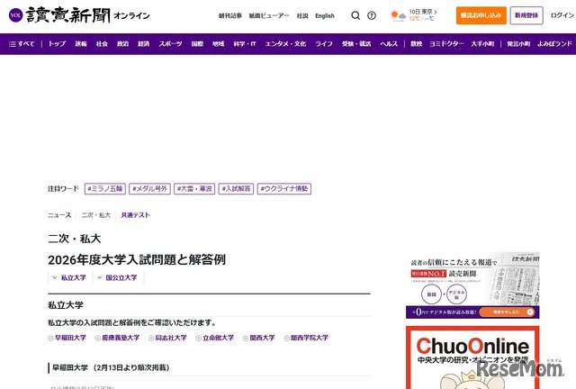Click the #ウクライナ情勢 keyword tag
This screenshot has height=389, width=576.
[284, 188]
